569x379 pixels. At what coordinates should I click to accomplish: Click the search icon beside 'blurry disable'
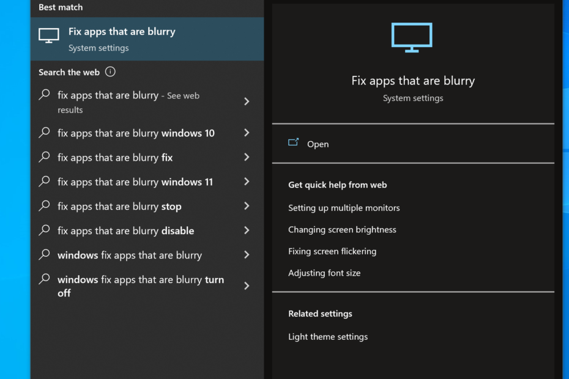point(44,230)
